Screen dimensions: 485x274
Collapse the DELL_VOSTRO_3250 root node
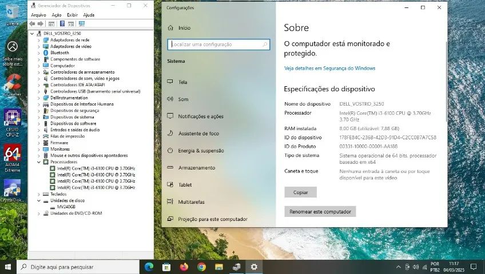pos(32,33)
